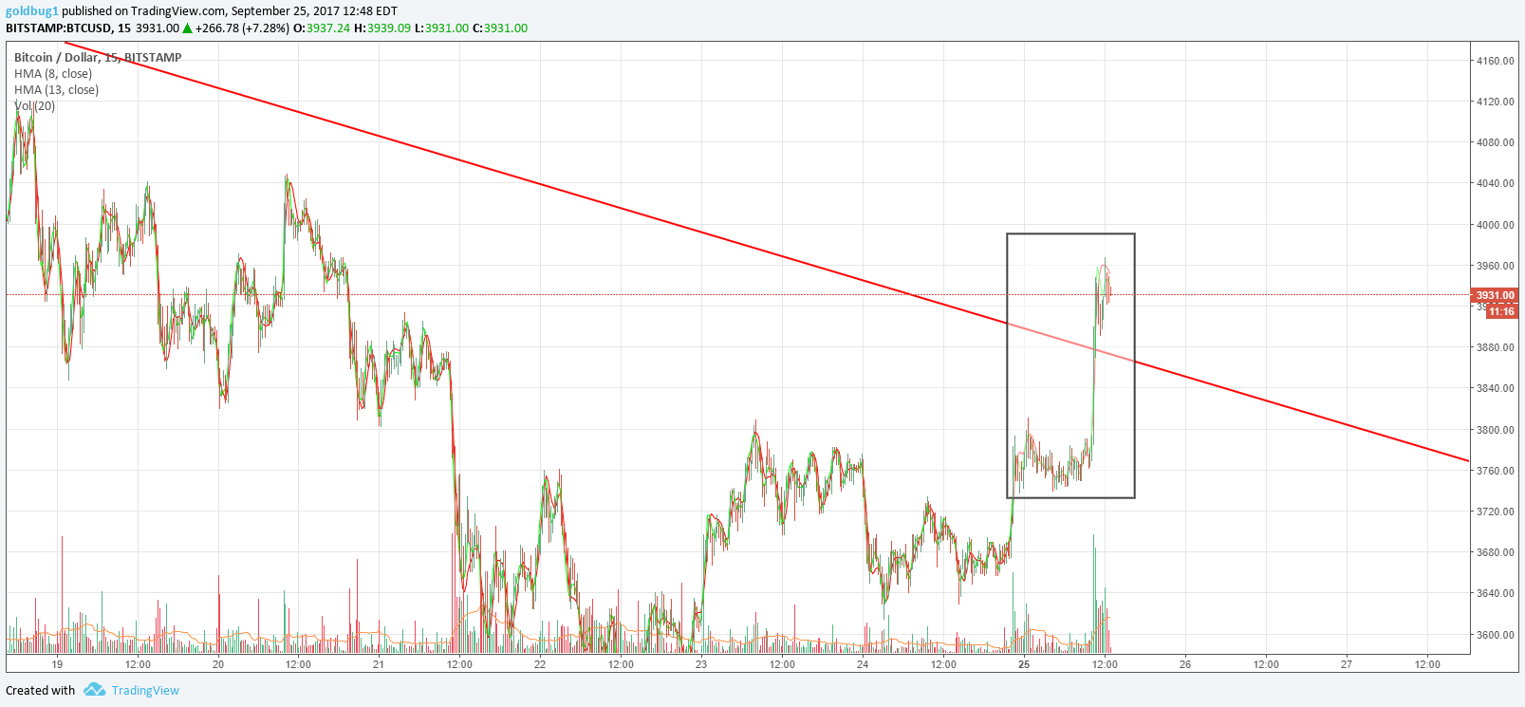Screen dimensions: 1525x707
Task: Click the goldbug1 author link
Action: (32, 11)
